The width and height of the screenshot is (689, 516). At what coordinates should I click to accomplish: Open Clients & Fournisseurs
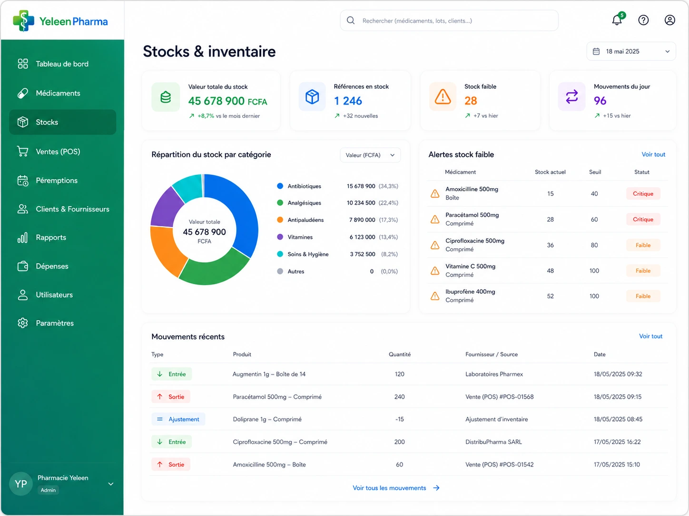[62, 209]
